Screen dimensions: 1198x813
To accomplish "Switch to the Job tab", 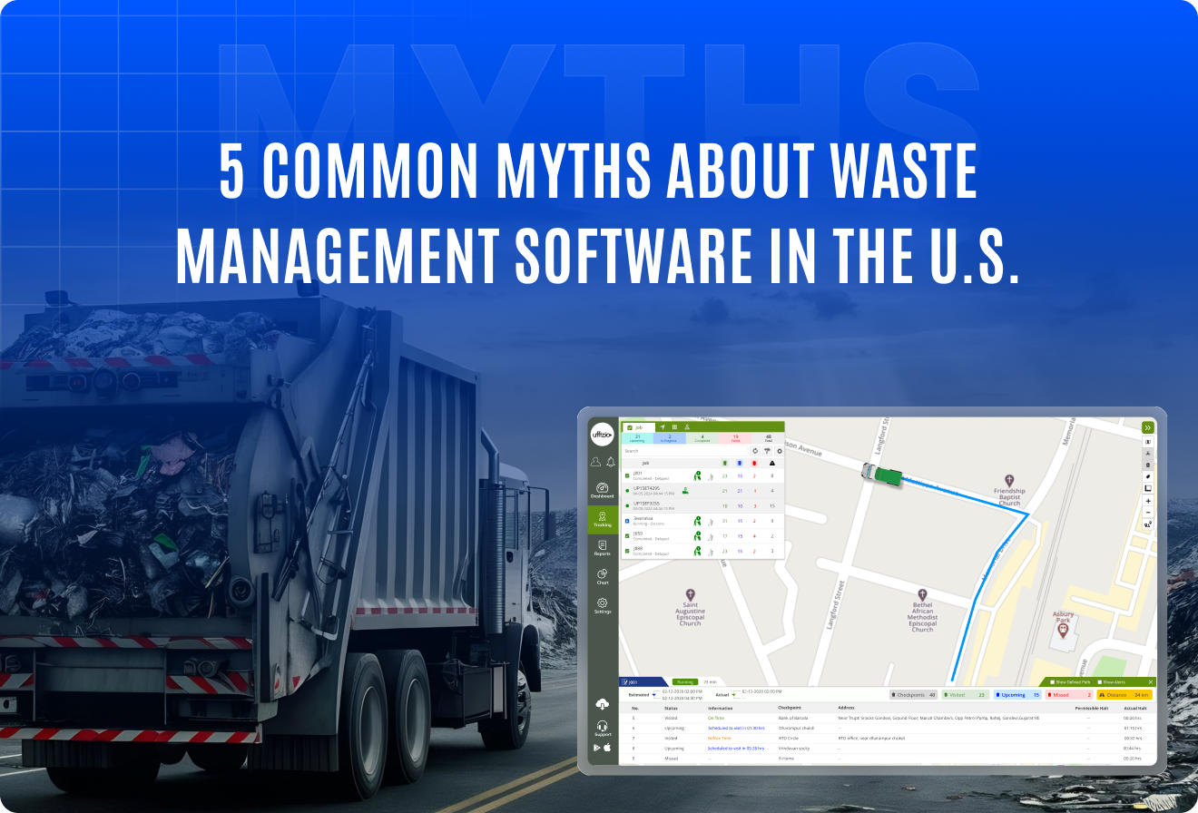I will tap(639, 427).
